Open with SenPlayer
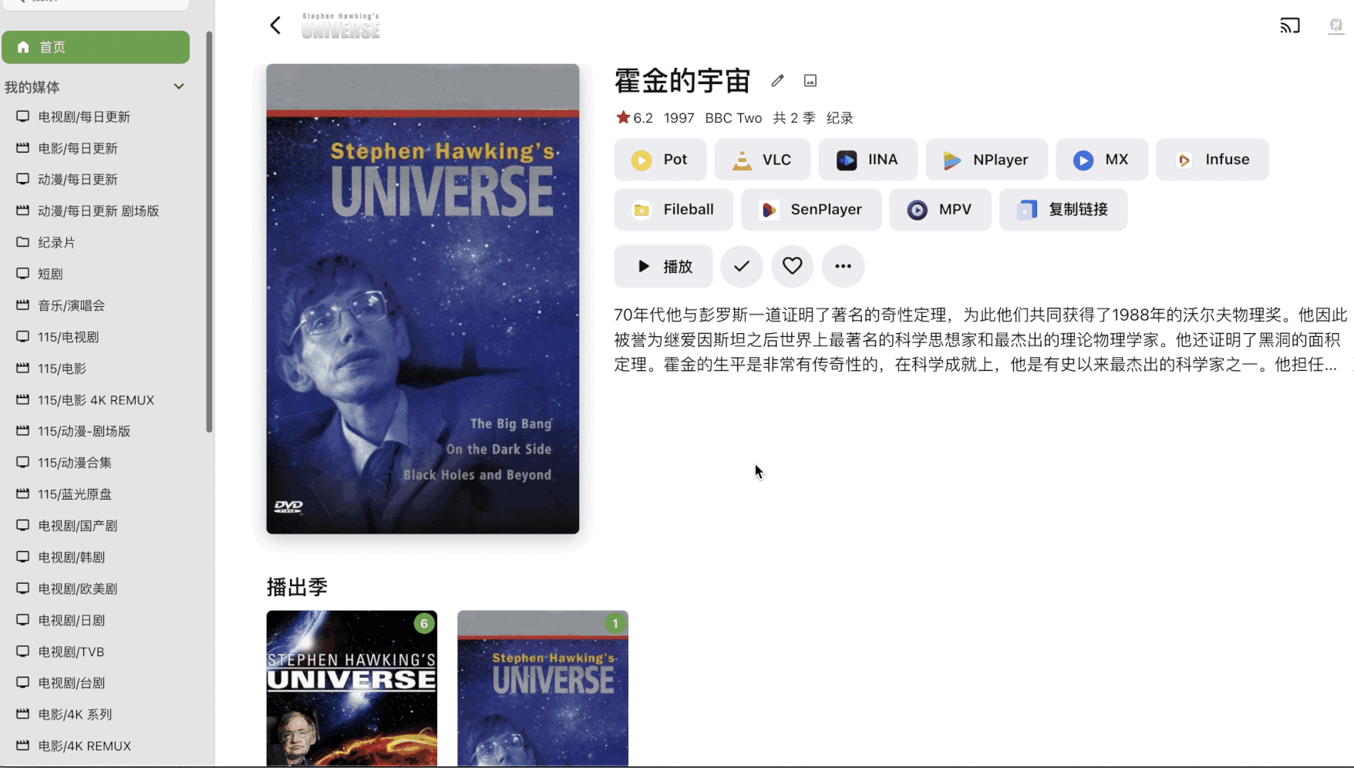1354x768 pixels. 811,210
